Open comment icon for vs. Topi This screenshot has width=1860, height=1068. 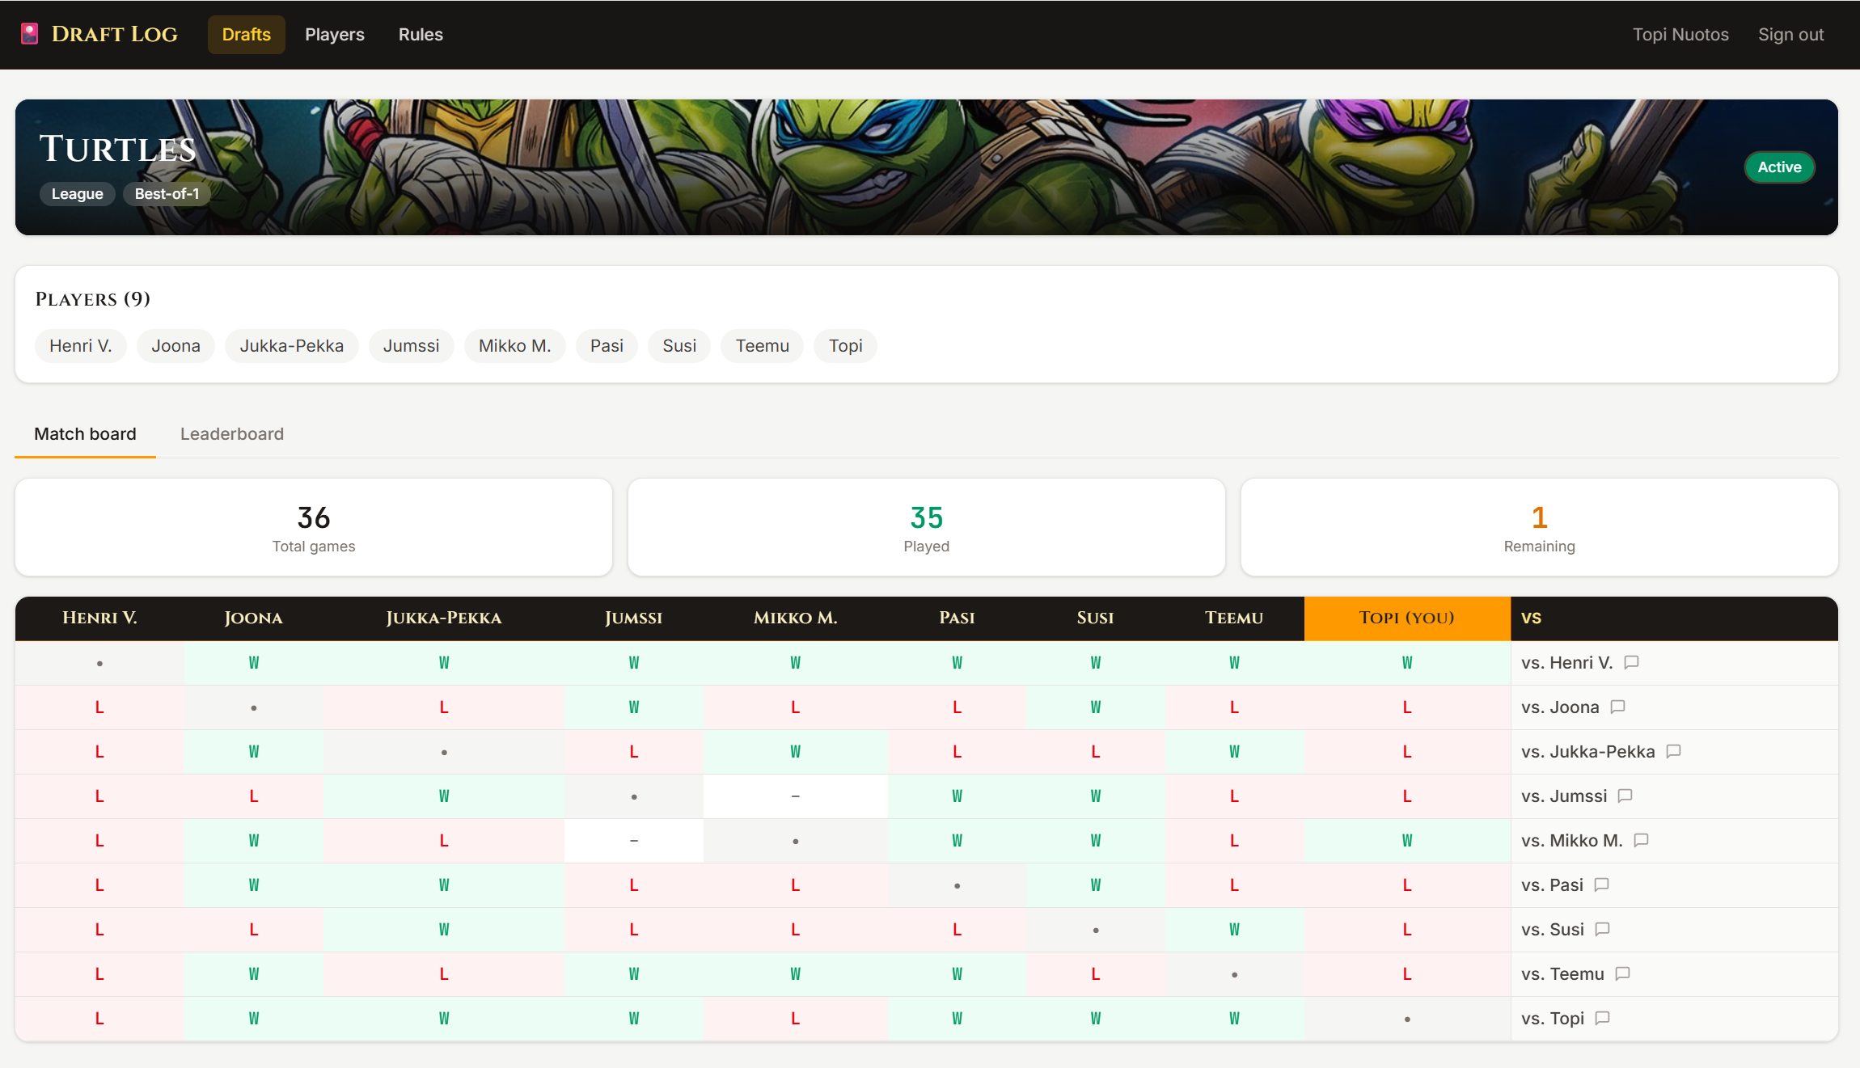click(1603, 1018)
